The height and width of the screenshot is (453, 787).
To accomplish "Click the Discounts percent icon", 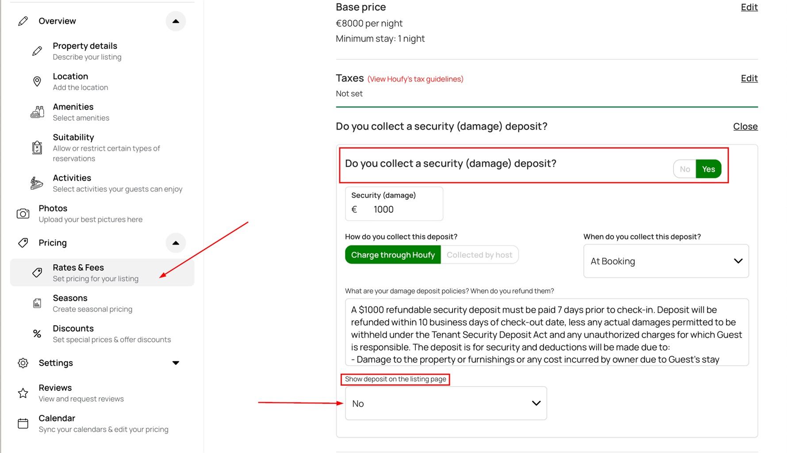I will (37, 334).
